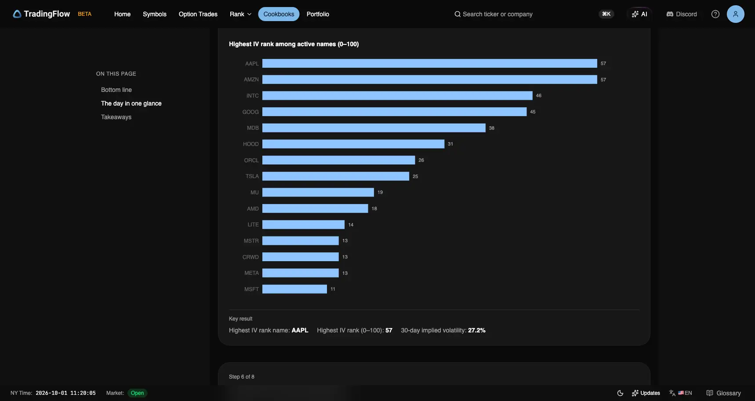The height and width of the screenshot is (401, 755).
Task: Toggle the dark mode moon icon
Action: (x=620, y=393)
